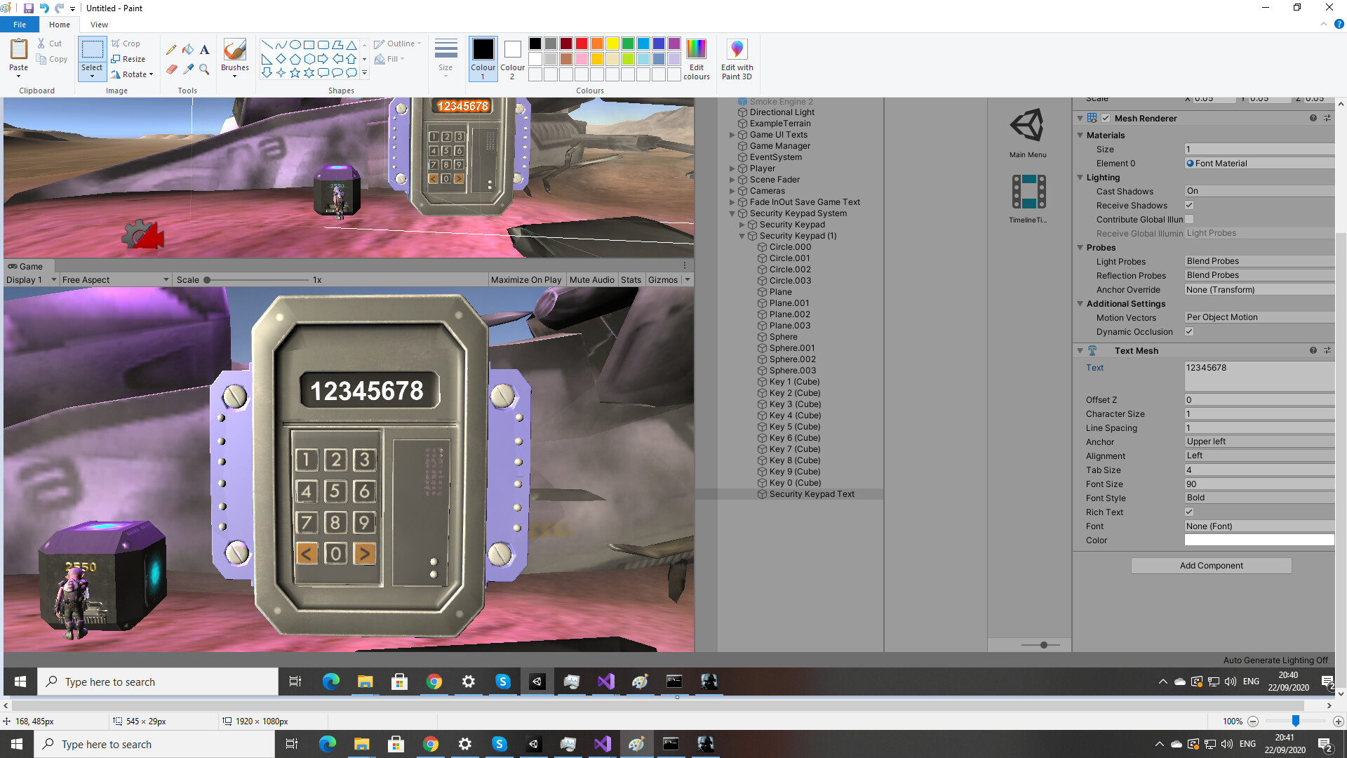The width and height of the screenshot is (1347, 758).
Task: Select the Colour picker eyedropper tool
Action: click(188, 69)
